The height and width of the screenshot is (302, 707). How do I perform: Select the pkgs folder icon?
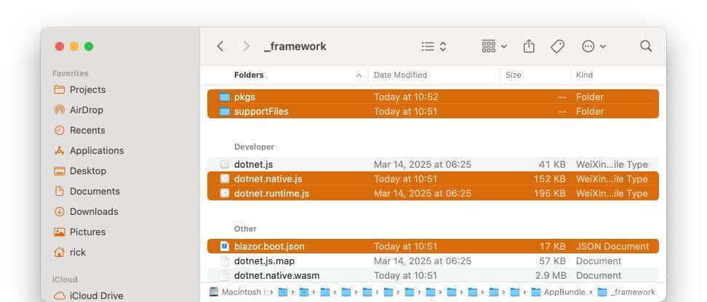[x=225, y=97]
